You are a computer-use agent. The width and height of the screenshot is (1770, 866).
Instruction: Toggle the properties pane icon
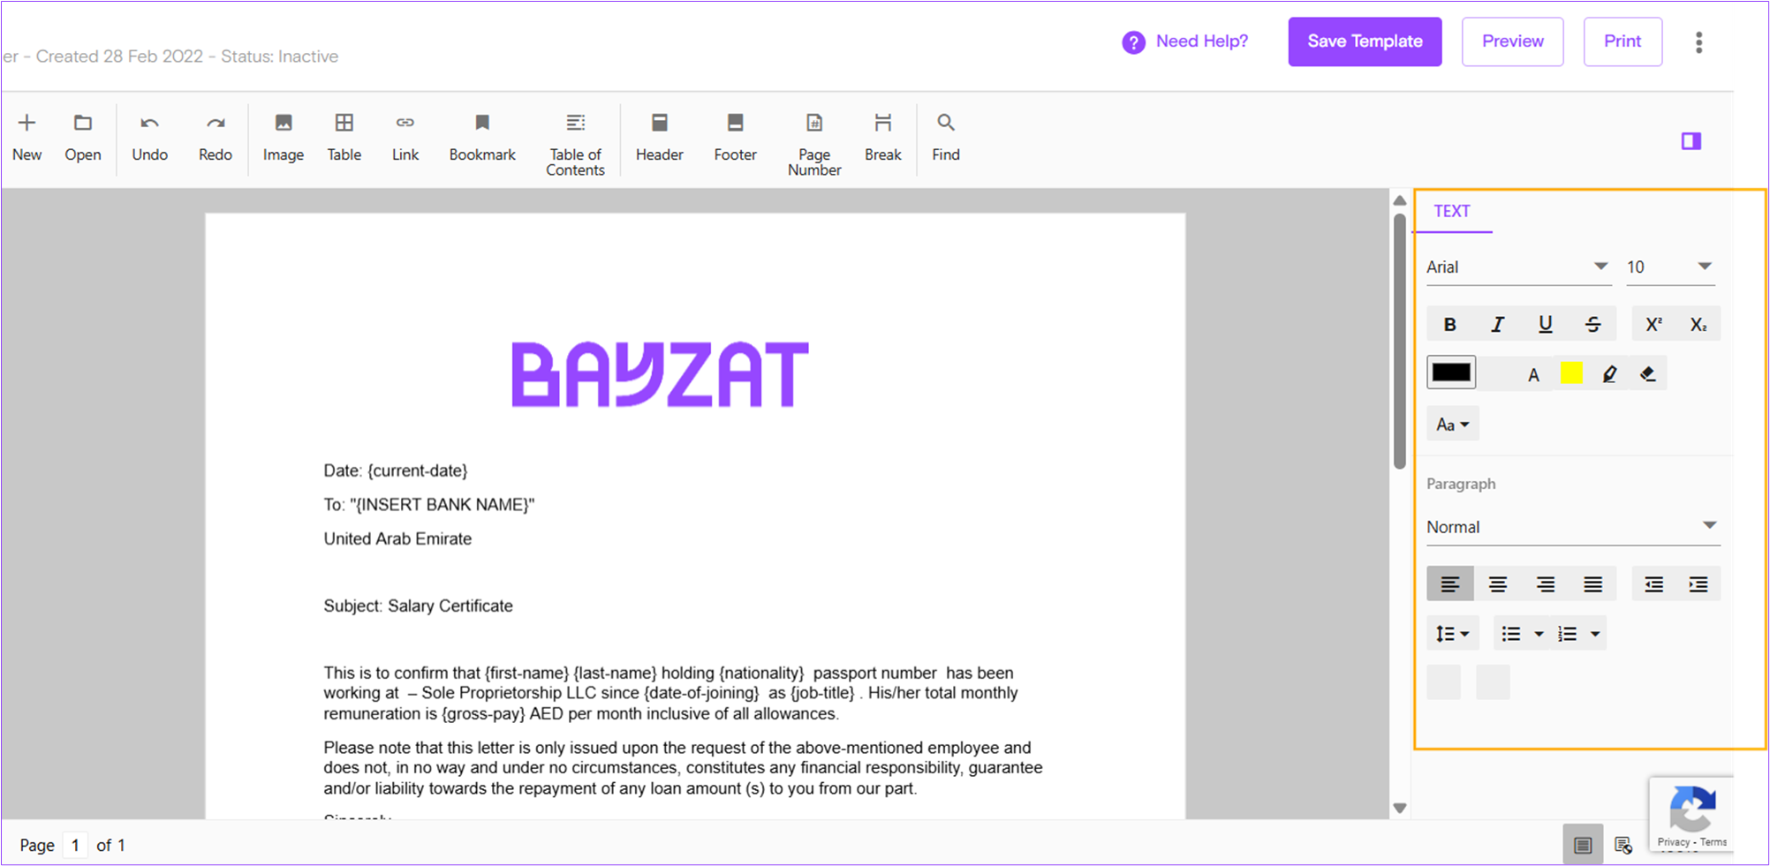tap(1691, 141)
